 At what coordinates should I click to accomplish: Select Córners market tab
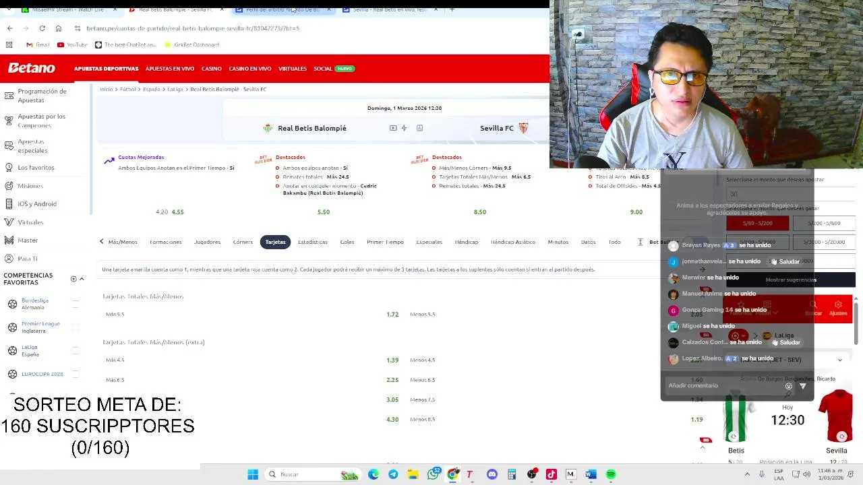(243, 242)
